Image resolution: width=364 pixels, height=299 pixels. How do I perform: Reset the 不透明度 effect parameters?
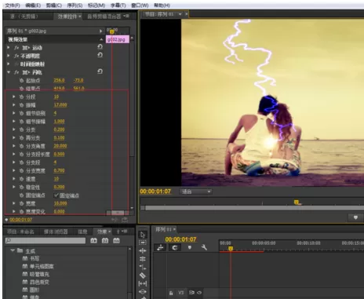tap(100, 55)
